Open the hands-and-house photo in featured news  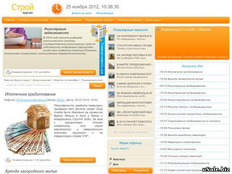[x=23, y=38]
